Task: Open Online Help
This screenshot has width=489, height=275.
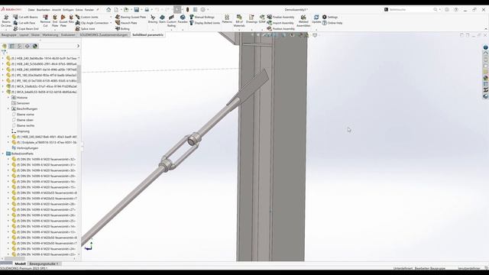Action: point(332,23)
